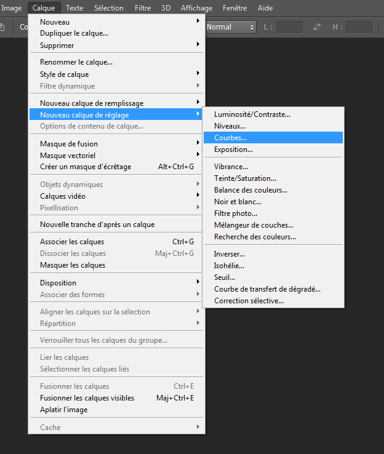
Task: Click Fusionner les calques visibles
Action: tap(87, 398)
